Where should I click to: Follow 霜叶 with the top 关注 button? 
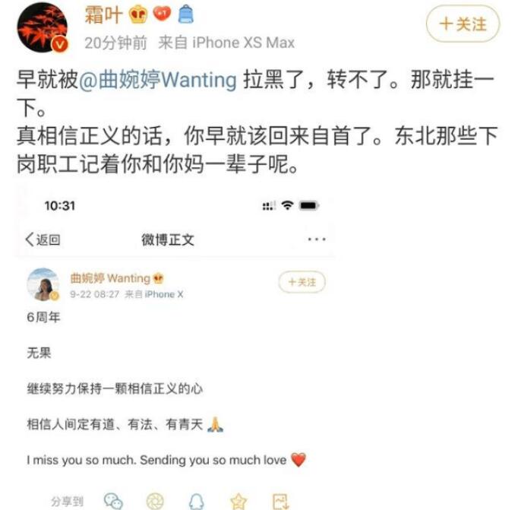pos(463,24)
